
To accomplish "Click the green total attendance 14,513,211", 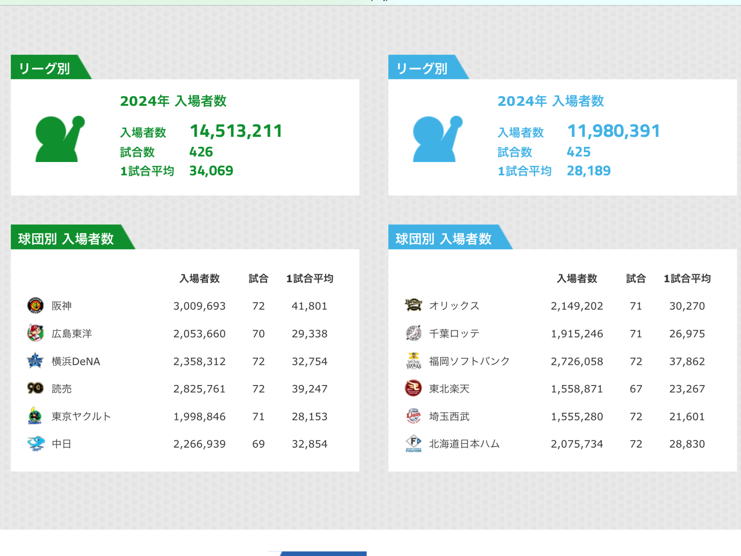I will point(236,131).
